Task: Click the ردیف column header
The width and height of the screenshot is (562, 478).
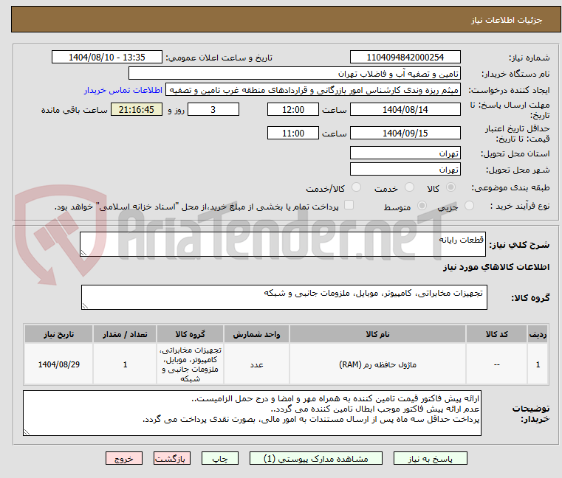Action: point(538,334)
